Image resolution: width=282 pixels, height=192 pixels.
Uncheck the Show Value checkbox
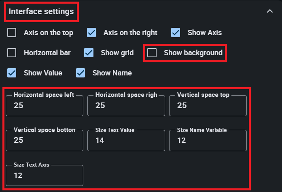coord(12,73)
